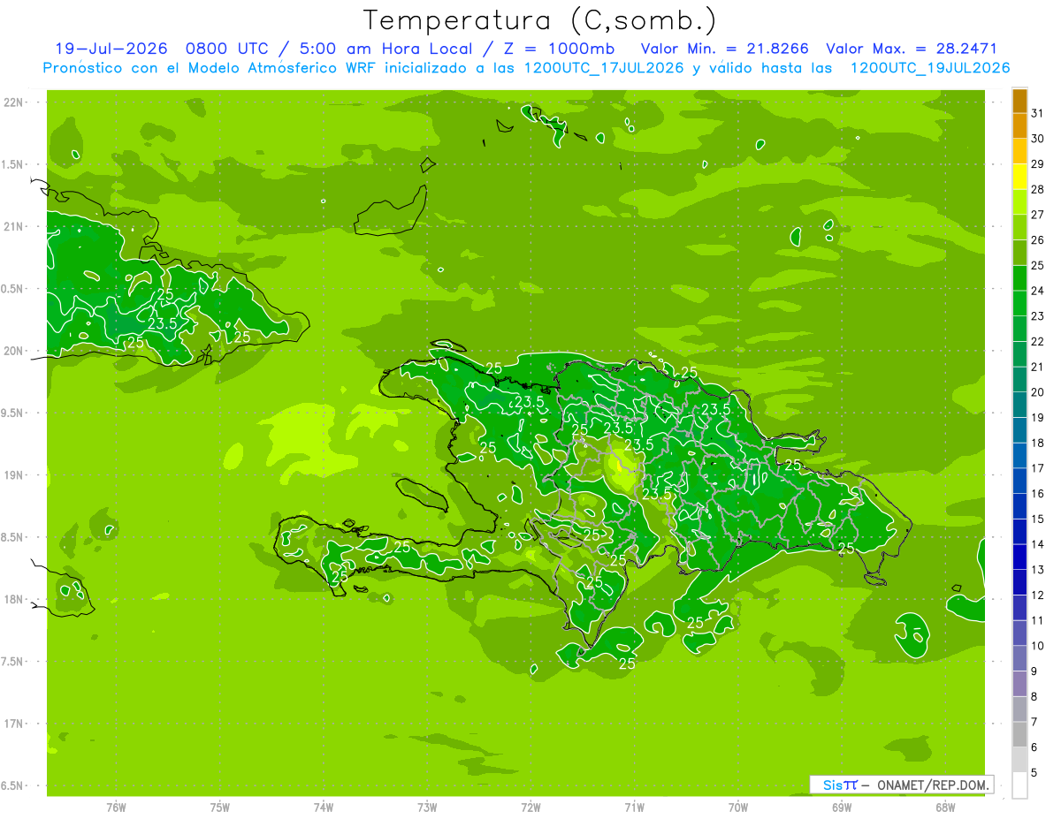Click the '9' value on color scale
The width and height of the screenshot is (1061, 819).
coord(1034,671)
